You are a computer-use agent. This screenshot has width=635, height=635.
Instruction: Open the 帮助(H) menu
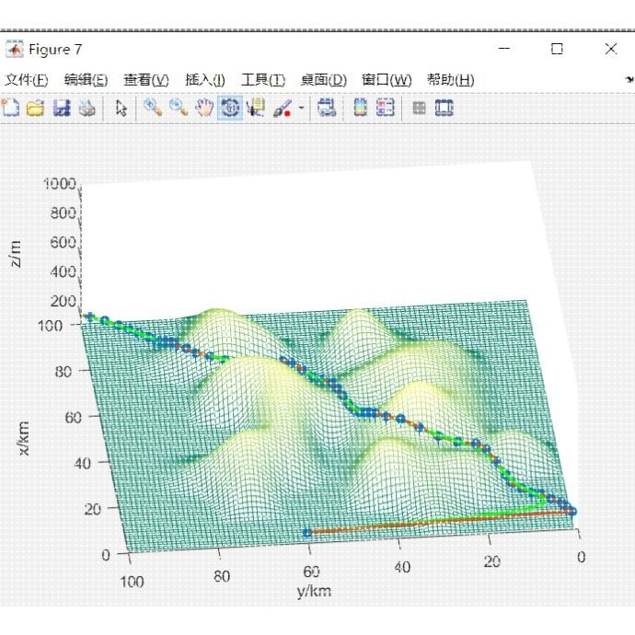(451, 80)
